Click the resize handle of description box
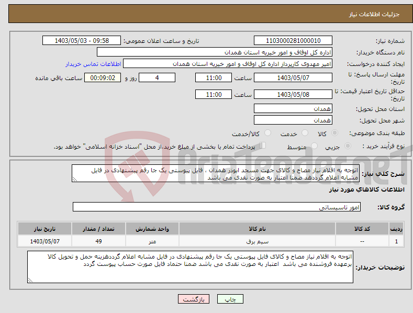 point(75,179)
